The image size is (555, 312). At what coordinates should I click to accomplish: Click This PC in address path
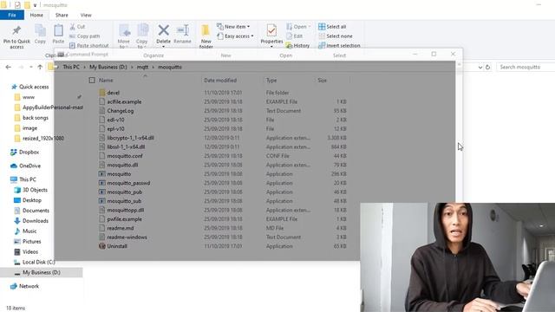71,67
